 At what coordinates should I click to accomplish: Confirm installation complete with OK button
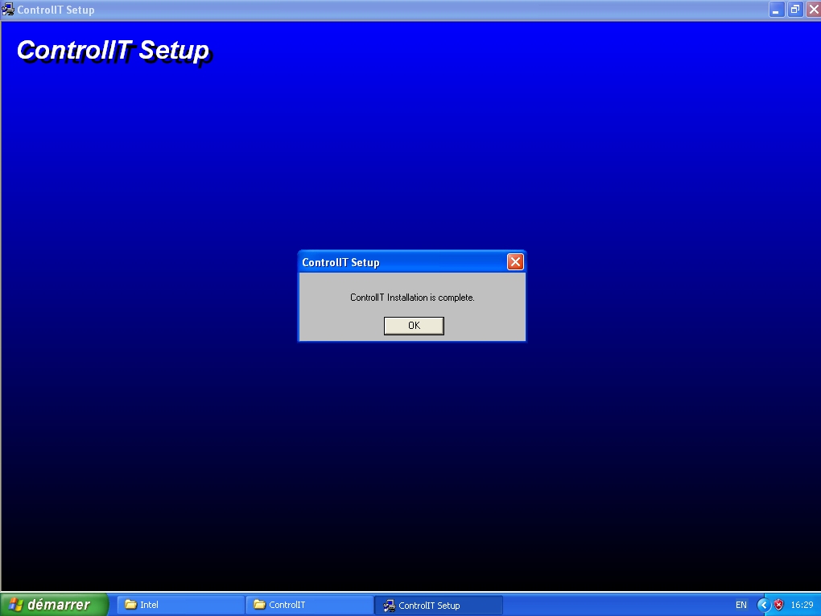(414, 325)
